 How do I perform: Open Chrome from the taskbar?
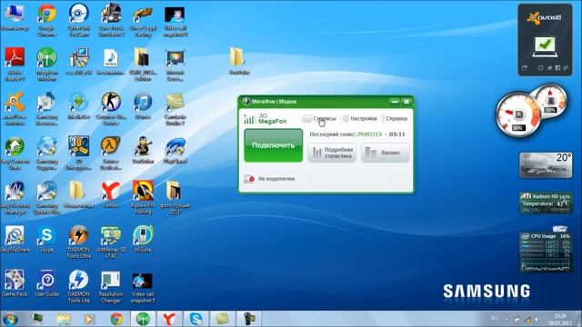(x=116, y=319)
